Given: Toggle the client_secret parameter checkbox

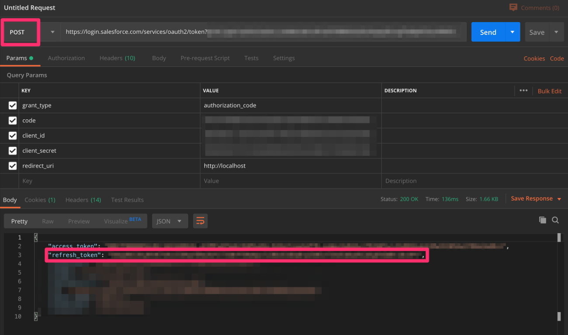Looking at the screenshot, I should click(x=13, y=151).
